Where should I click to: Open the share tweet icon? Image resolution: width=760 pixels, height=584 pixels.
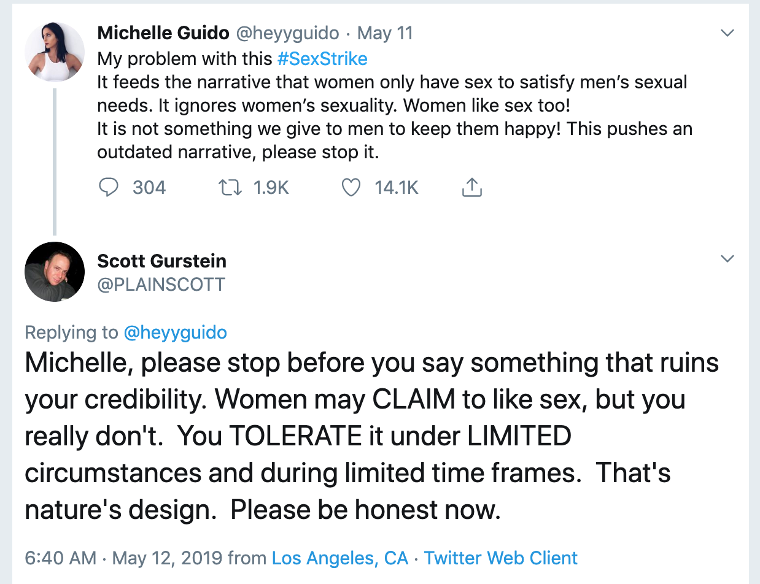471,187
